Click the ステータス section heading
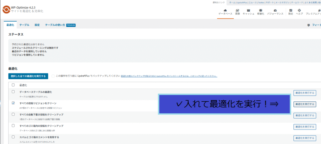 coord(16,35)
